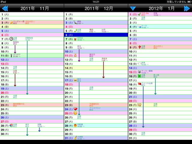Tap the mail envelope icon on January 4
The image size is (192, 144).
pos(139,26)
